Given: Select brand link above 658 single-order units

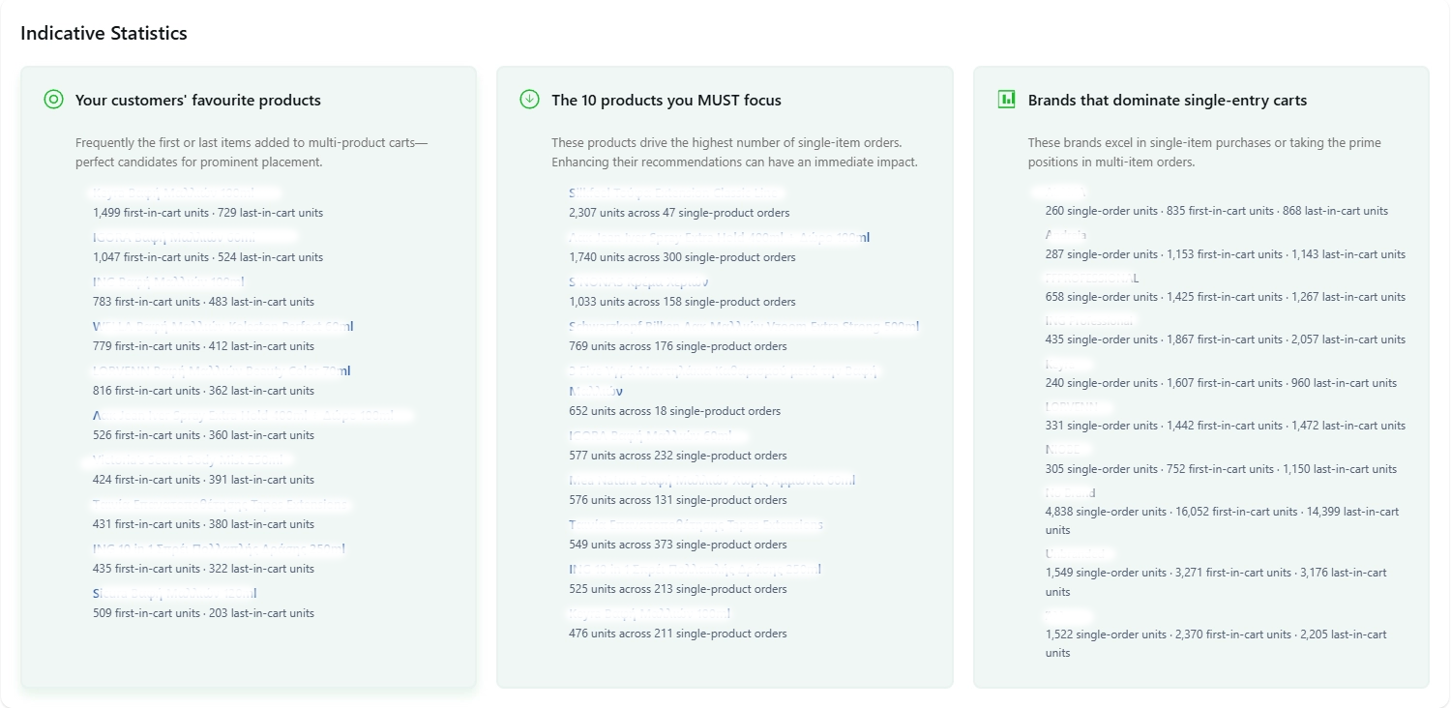Looking at the screenshot, I should (1091, 278).
